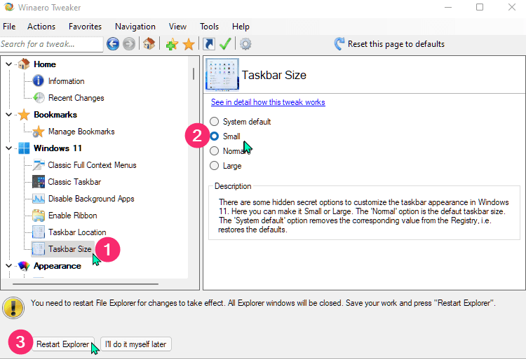Select the Small taskbar size radio
The image size is (526, 359).
pyautogui.click(x=214, y=136)
